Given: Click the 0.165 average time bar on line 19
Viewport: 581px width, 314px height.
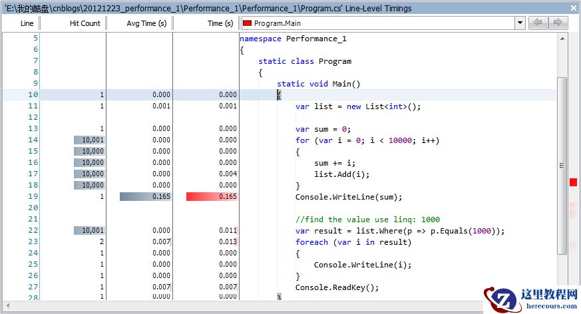Looking at the screenshot, I should [145, 197].
